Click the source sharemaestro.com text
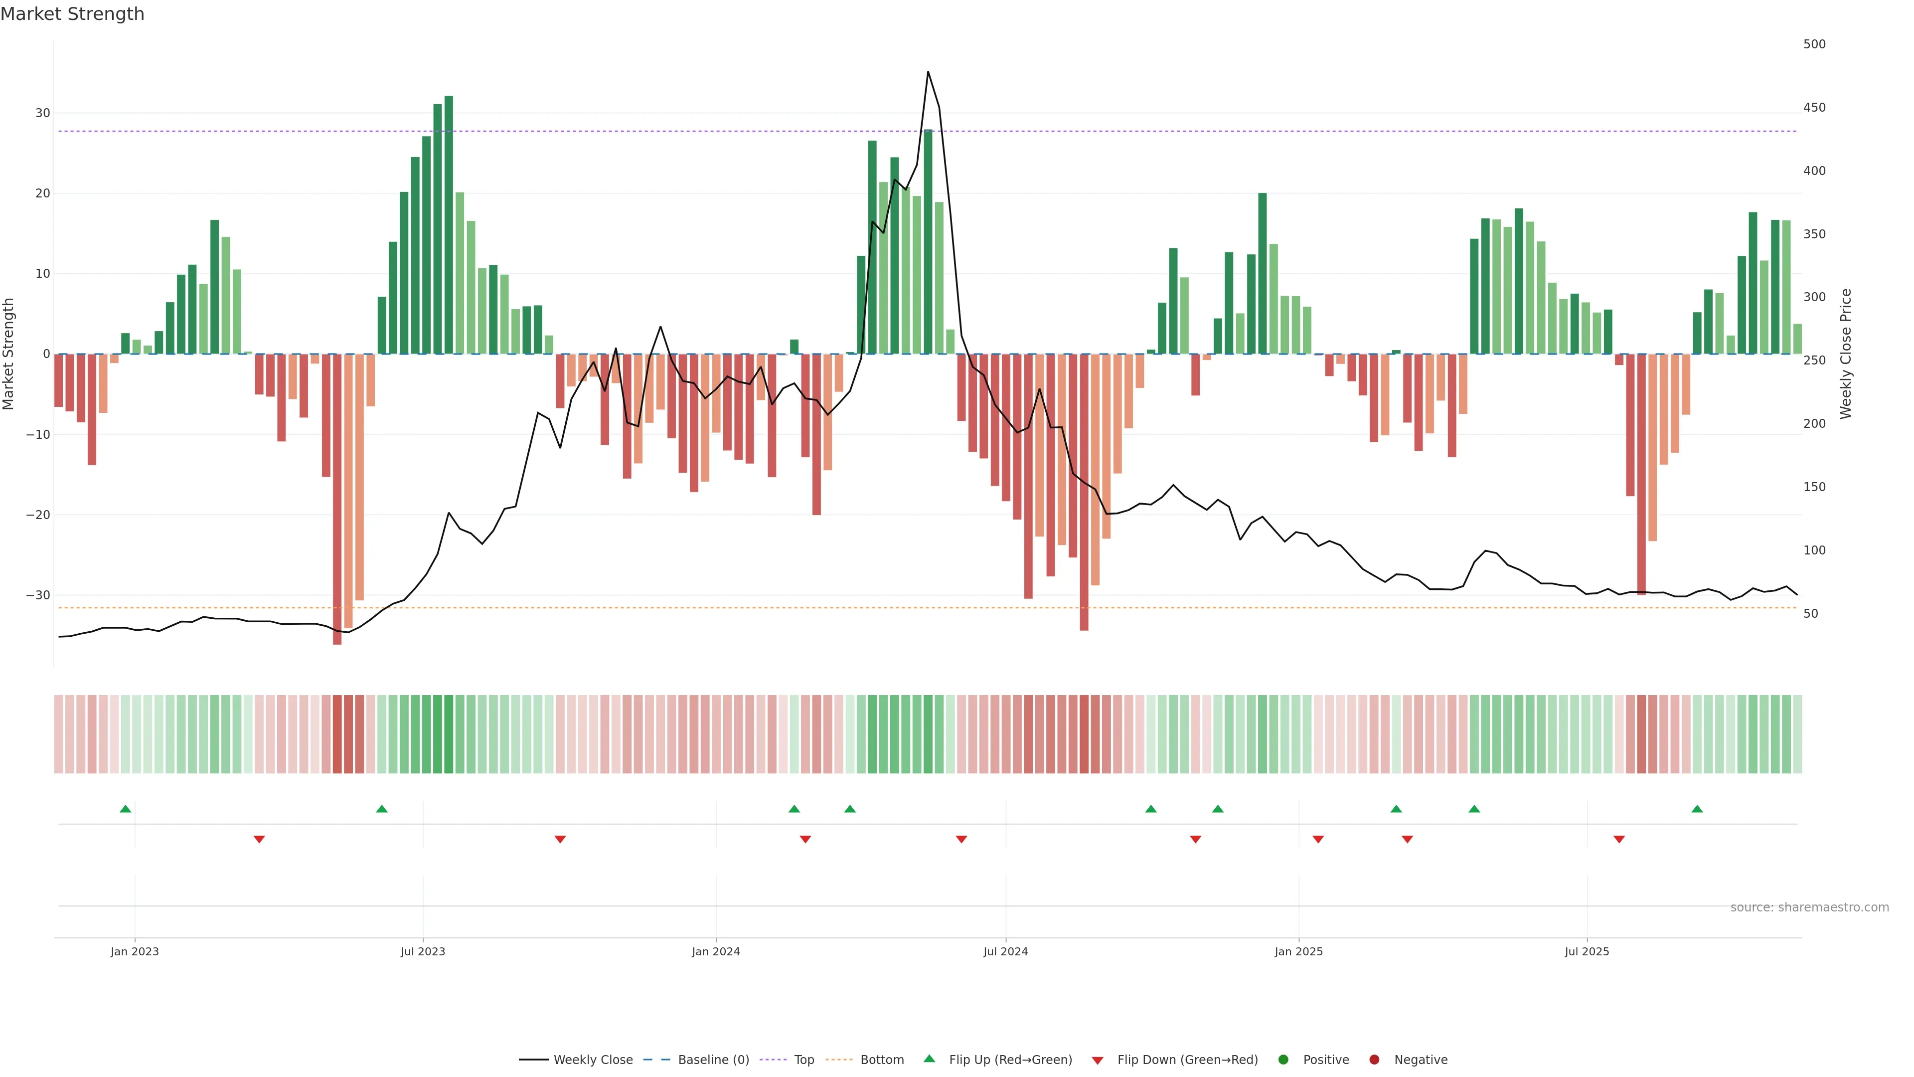Viewport: 1914px width, 1077px height. (x=1809, y=907)
